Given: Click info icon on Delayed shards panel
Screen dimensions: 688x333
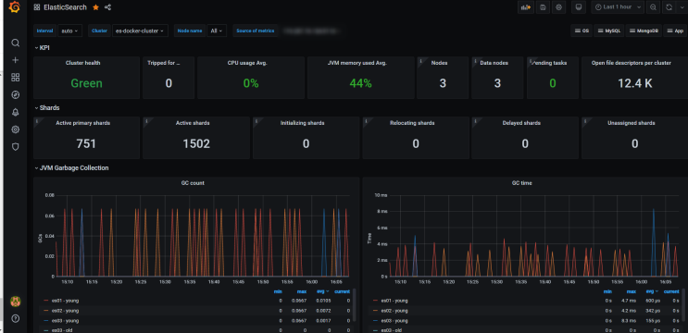Looking at the screenshot, I should [x=475, y=120].
